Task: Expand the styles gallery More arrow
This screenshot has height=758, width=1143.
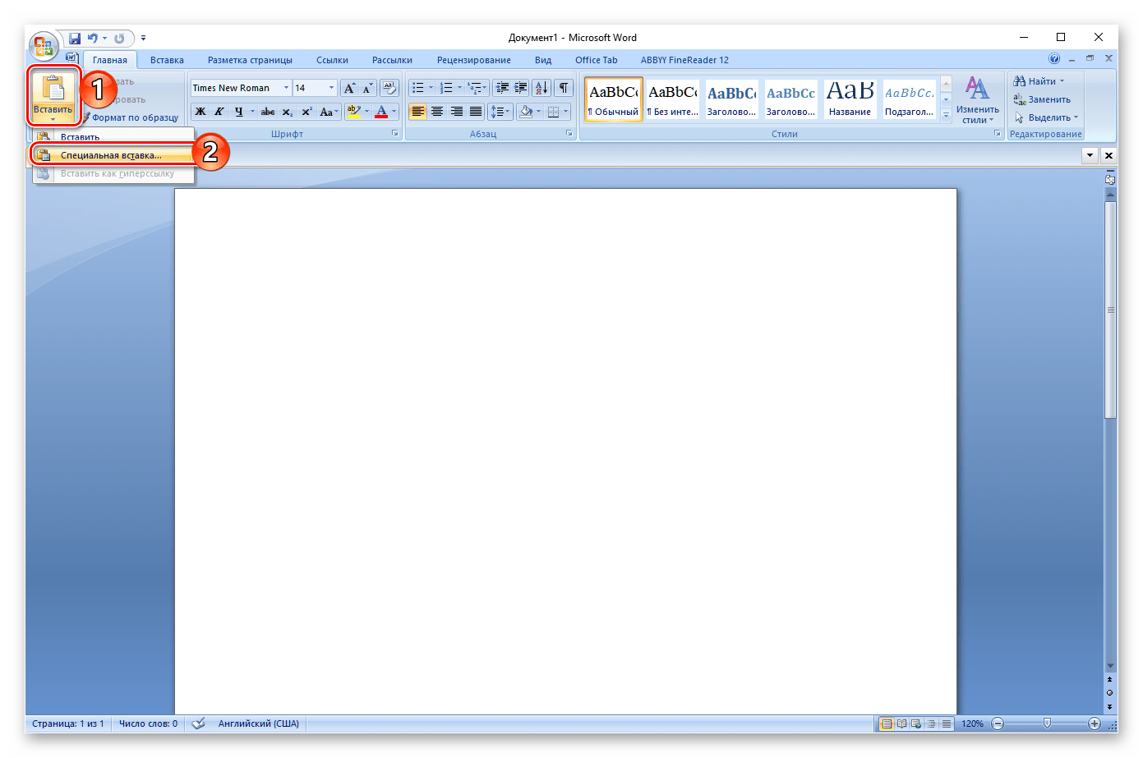Action: (946, 117)
